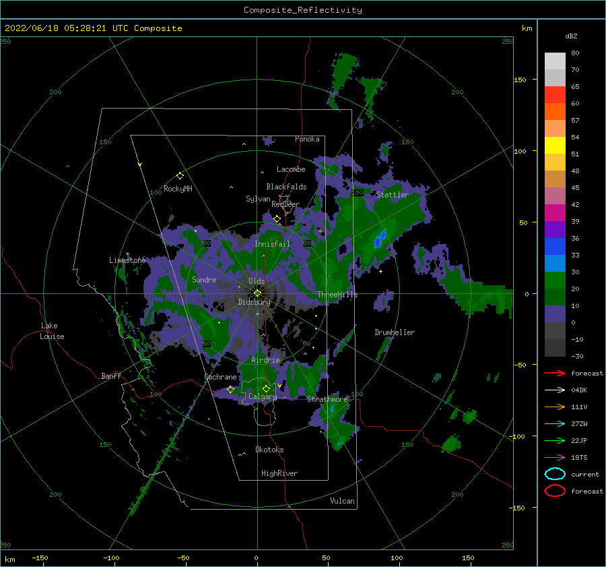Image resolution: width=606 pixels, height=567 pixels.
Task: Select the RedDeer label on map
Action: tap(285, 204)
